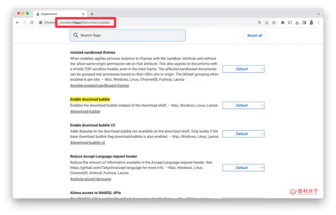Image resolution: width=336 pixels, height=215 pixels.
Task: Open Chrome three-dot menu
Action: point(318,23)
